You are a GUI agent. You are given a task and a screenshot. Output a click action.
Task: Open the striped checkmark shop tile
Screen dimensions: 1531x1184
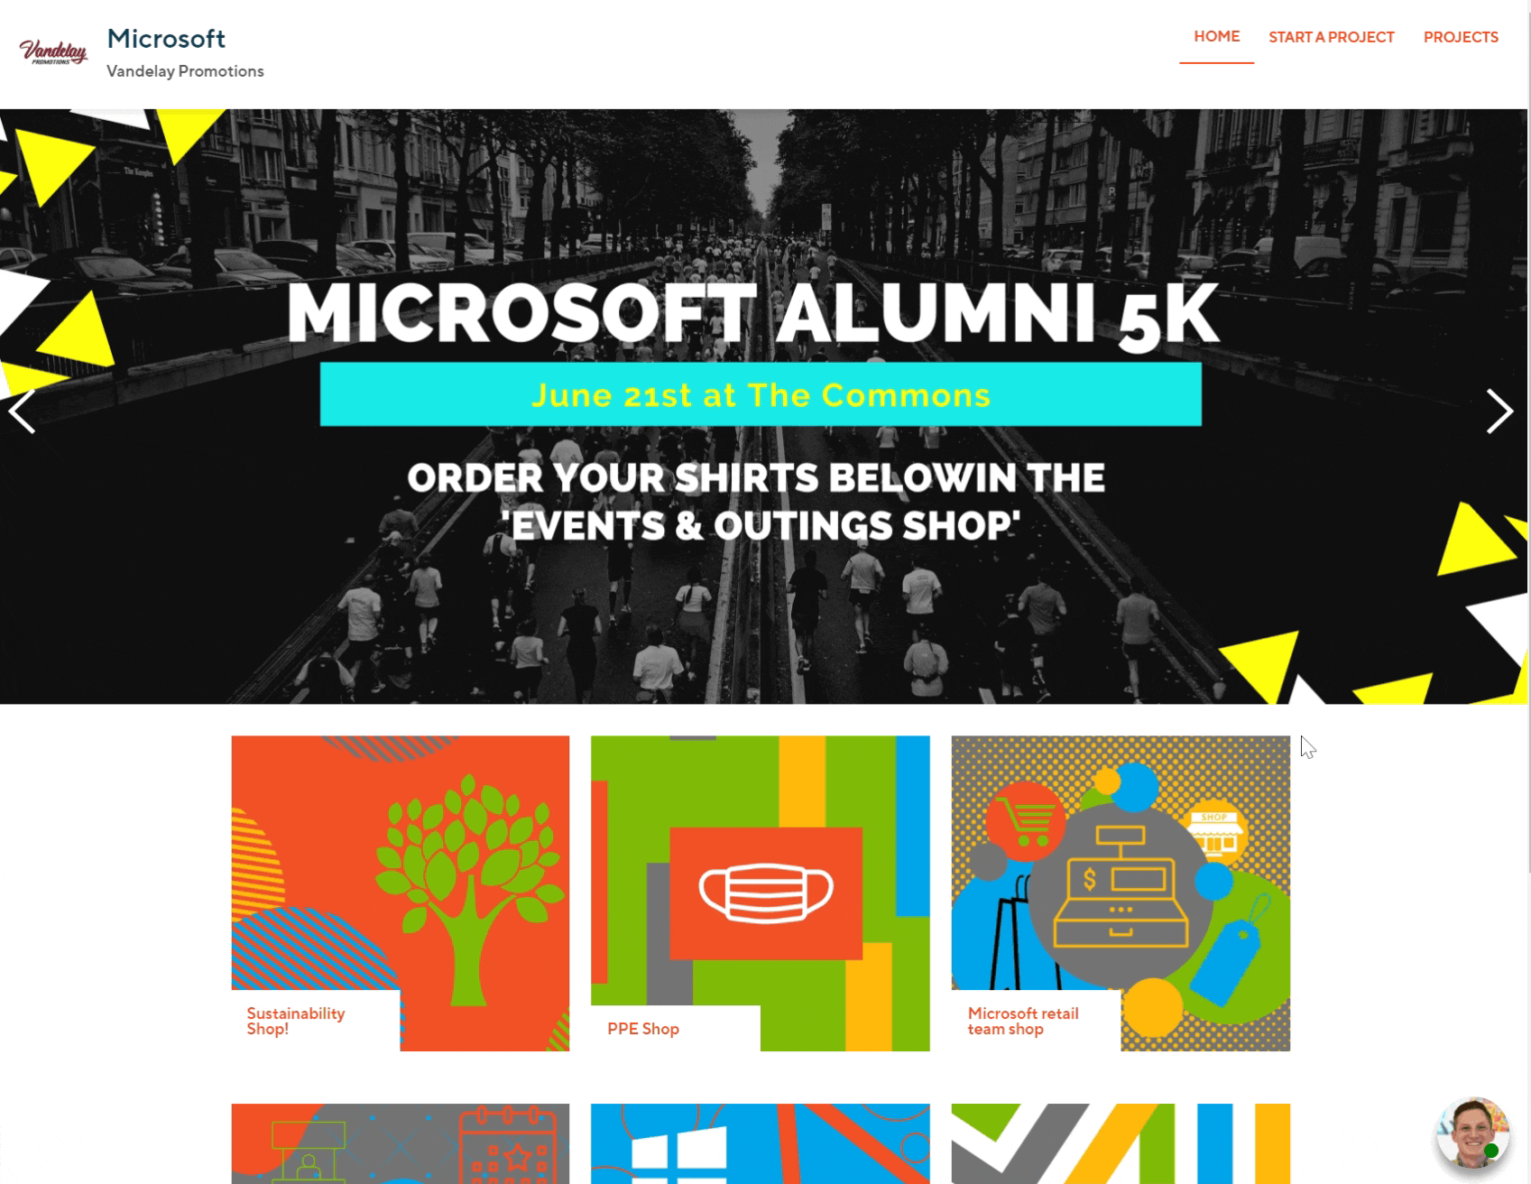click(x=1120, y=1142)
